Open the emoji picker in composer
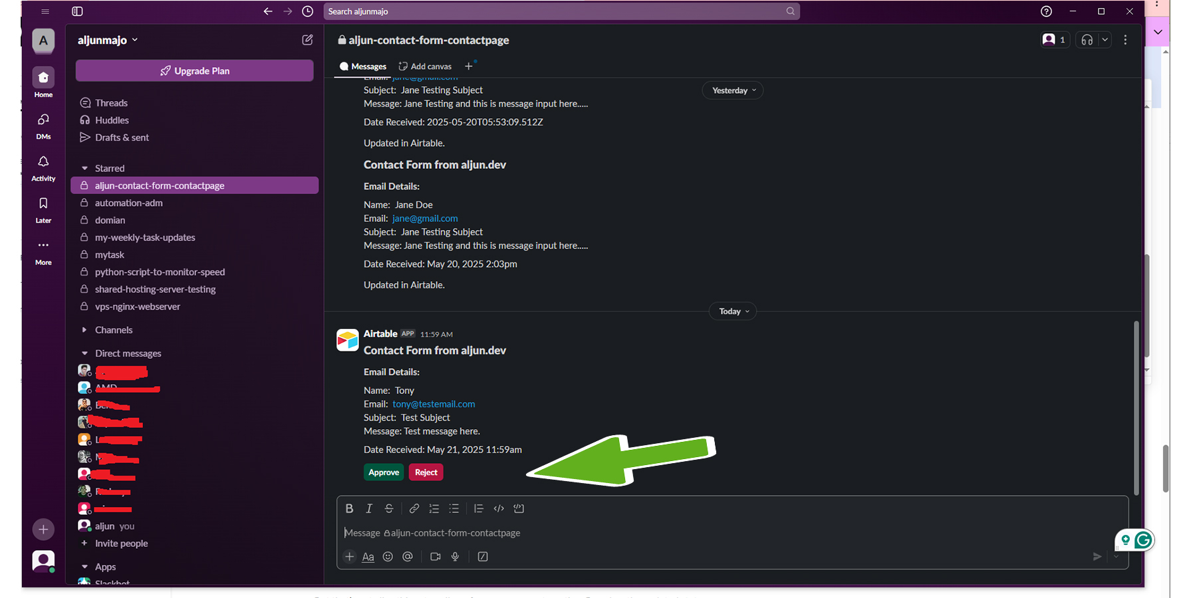The width and height of the screenshot is (1197, 598). point(388,557)
